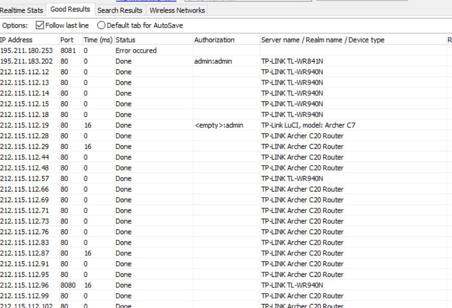
Task: Click device name in 212.115.112.57 row
Action: pos(292,179)
